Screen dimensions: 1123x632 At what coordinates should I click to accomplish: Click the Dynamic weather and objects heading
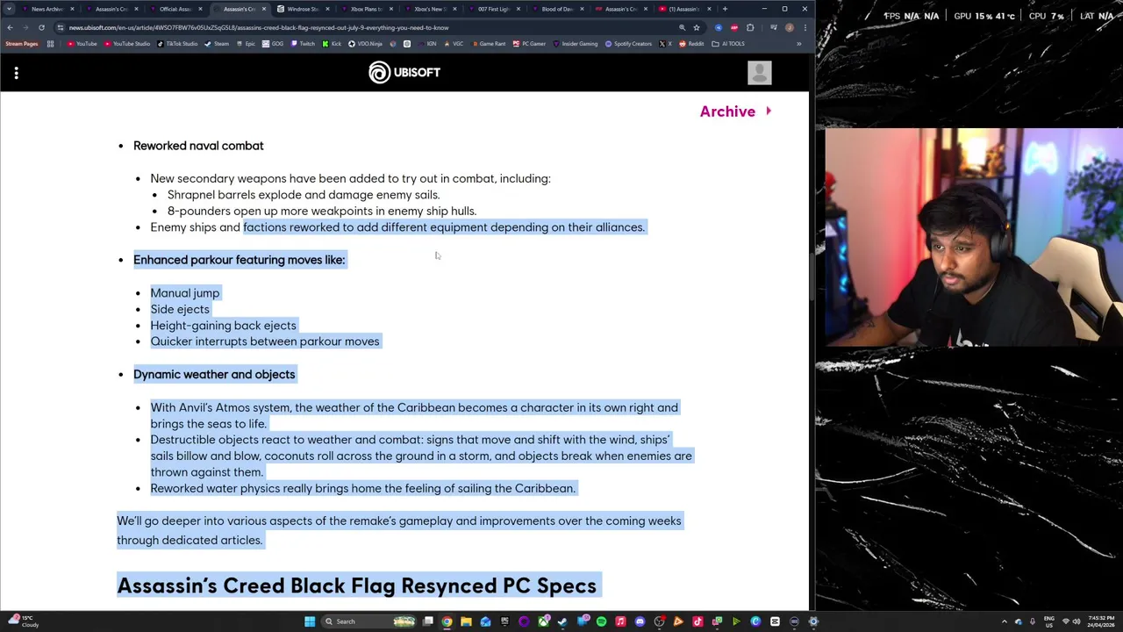click(214, 375)
